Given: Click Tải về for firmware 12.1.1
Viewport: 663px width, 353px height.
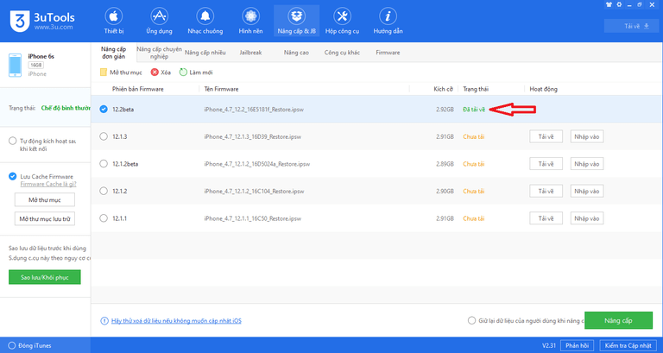Looking at the screenshot, I should 546,218.
